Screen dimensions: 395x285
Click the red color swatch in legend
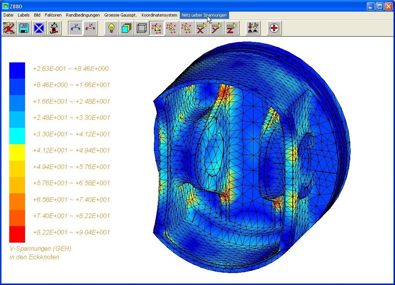click(x=17, y=234)
